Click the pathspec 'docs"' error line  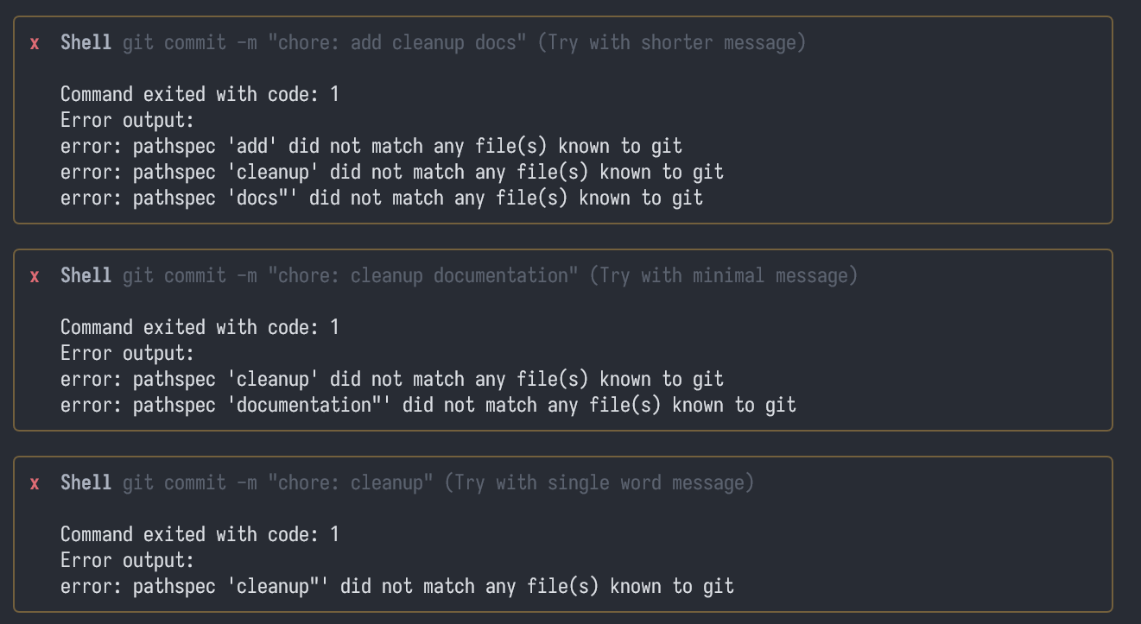382,198
